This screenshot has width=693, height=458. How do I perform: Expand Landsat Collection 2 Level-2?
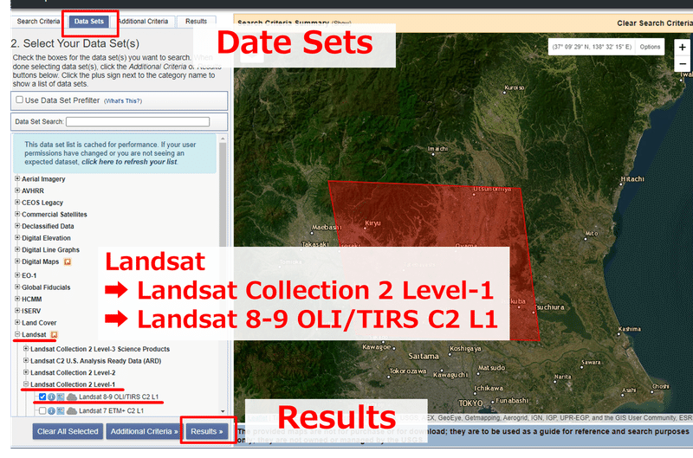pyautogui.click(x=26, y=372)
